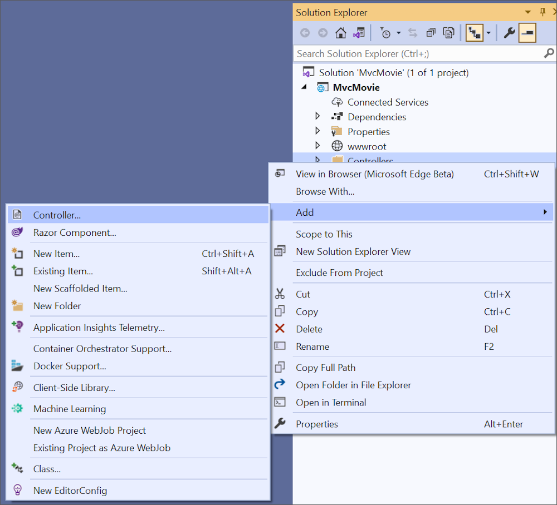Screen dimensions: 557x505
Task: Toggle the track active item tool icon
Action: tap(474, 33)
